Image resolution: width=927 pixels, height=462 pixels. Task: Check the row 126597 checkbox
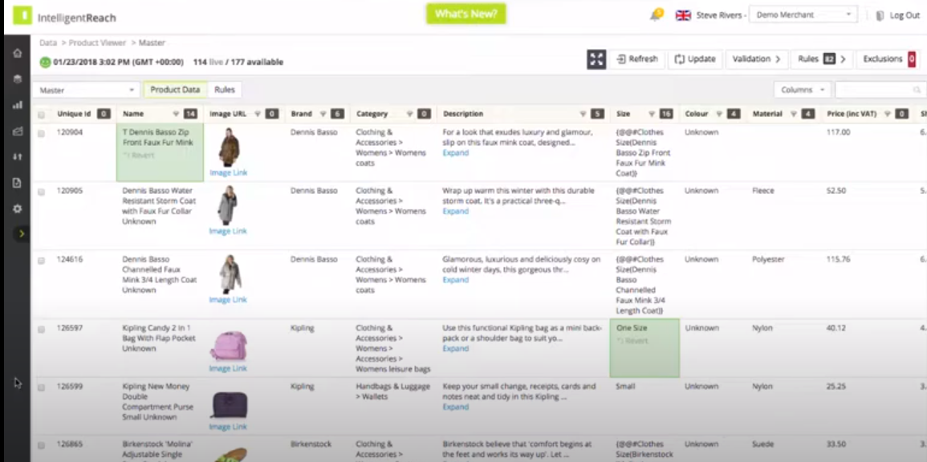pyautogui.click(x=42, y=329)
